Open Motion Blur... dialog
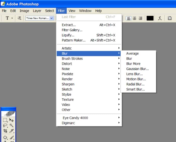Screen dimensions: 176x142 (x=138, y=79)
